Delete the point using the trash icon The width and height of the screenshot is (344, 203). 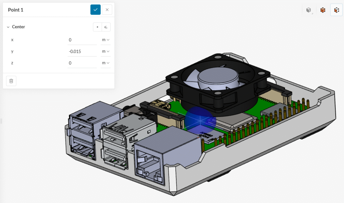pos(11,81)
